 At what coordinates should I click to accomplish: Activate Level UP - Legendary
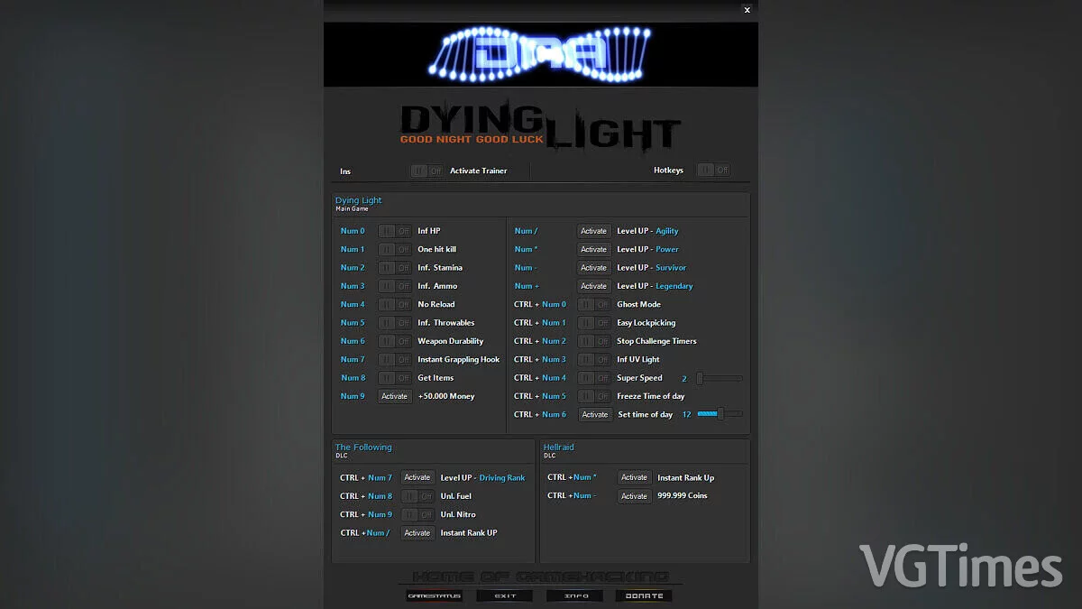[x=593, y=285]
